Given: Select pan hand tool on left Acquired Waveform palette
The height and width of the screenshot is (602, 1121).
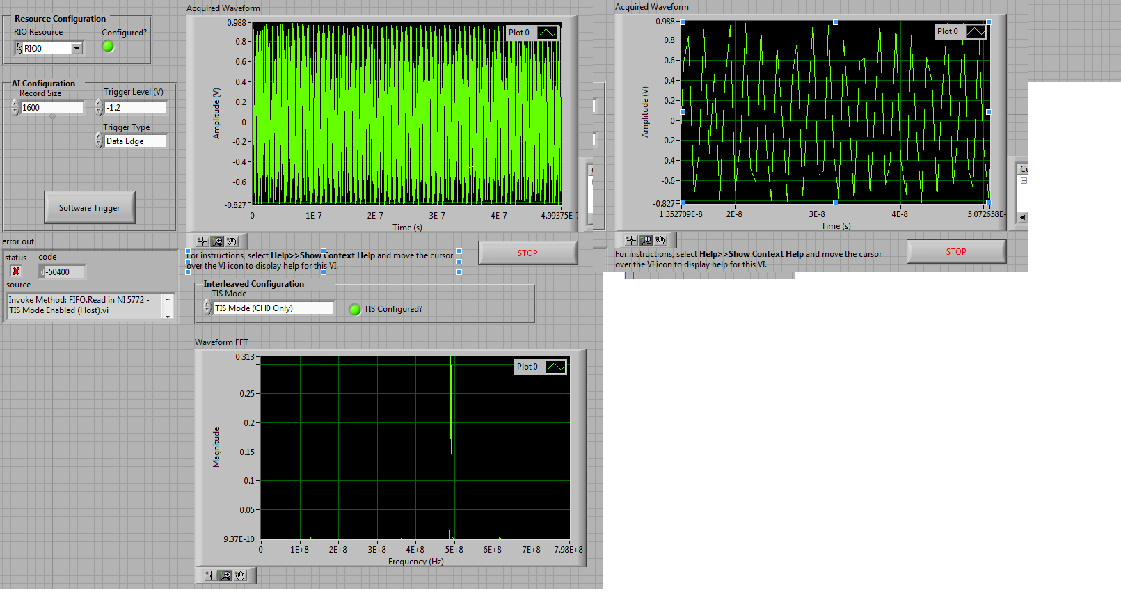Looking at the screenshot, I should (x=232, y=241).
